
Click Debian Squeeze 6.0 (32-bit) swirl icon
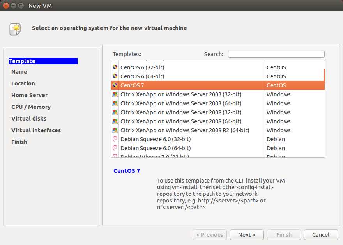point(115,139)
